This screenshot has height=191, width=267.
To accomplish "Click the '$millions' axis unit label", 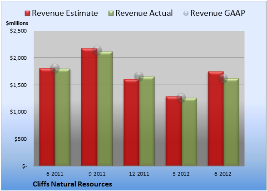I will pyautogui.click(x=17, y=23).
